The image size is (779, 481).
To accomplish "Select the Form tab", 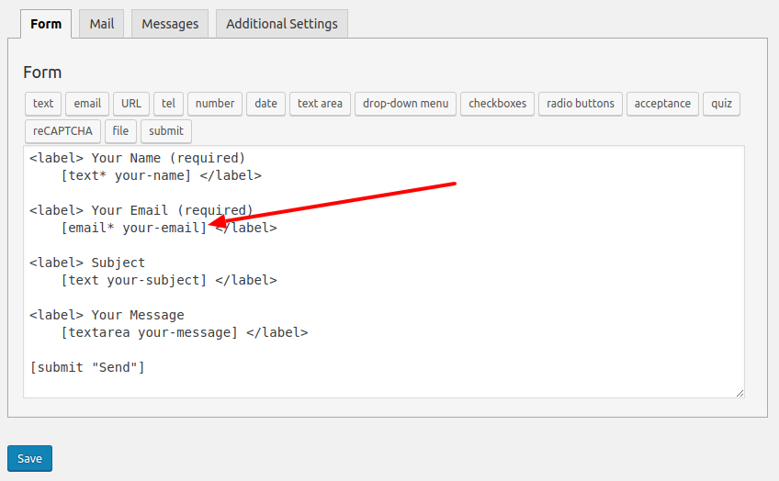I will click(x=46, y=24).
